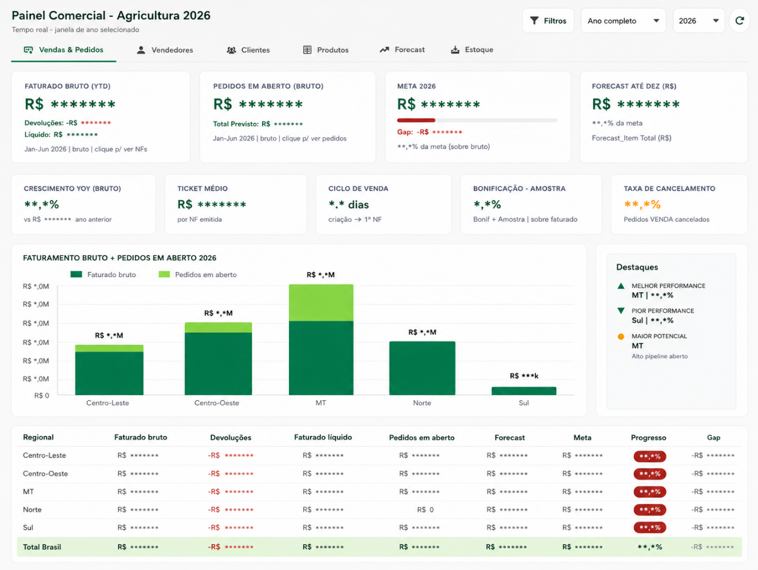The image size is (758, 570).
Task: Click the Forecast até Dez card title
Action: click(634, 86)
